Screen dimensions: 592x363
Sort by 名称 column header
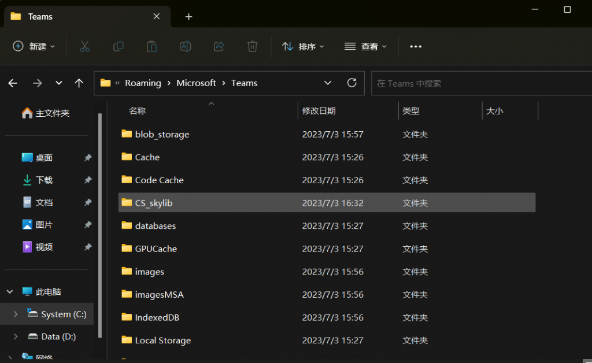137,111
